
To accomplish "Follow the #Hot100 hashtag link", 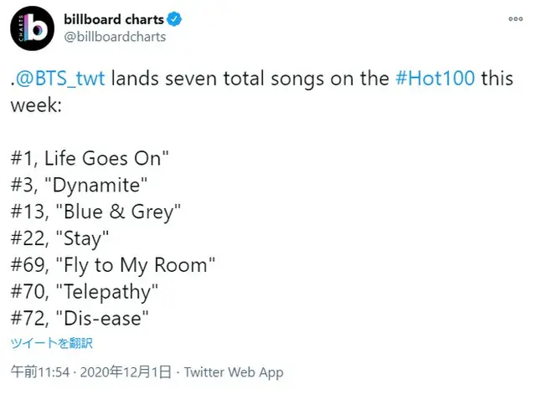I will coord(435,78).
